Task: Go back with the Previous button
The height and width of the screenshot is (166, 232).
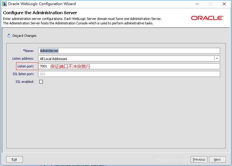Action: [199, 159]
